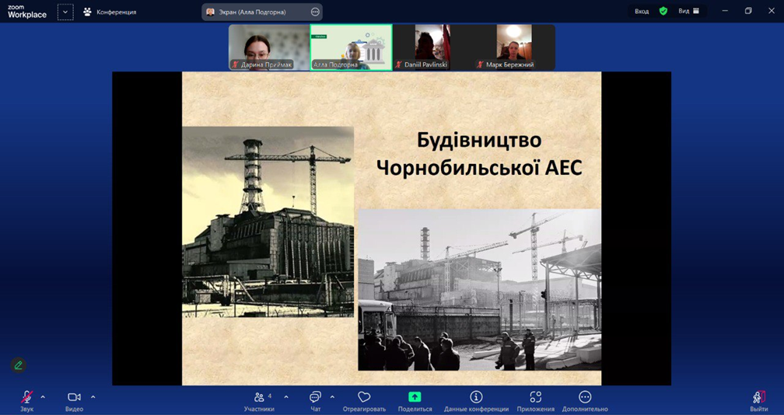Expand participants options arrow
Image resolution: width=784 pixels, height=415 pixels.
click(286, 397)
